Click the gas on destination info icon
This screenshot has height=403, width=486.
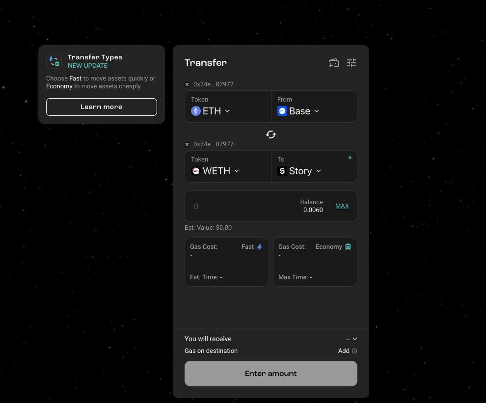click(x=354, y=351)
